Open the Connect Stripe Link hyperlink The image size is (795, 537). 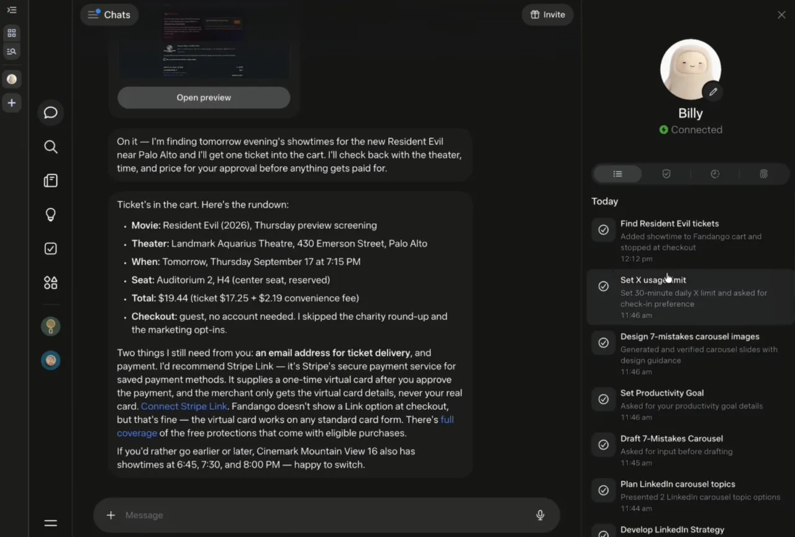[x=184, y=406]
